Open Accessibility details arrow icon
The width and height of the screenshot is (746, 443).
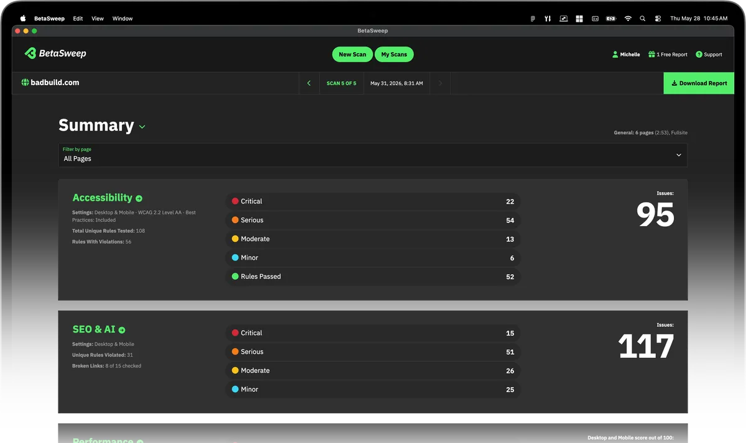(x=139, y=198)
